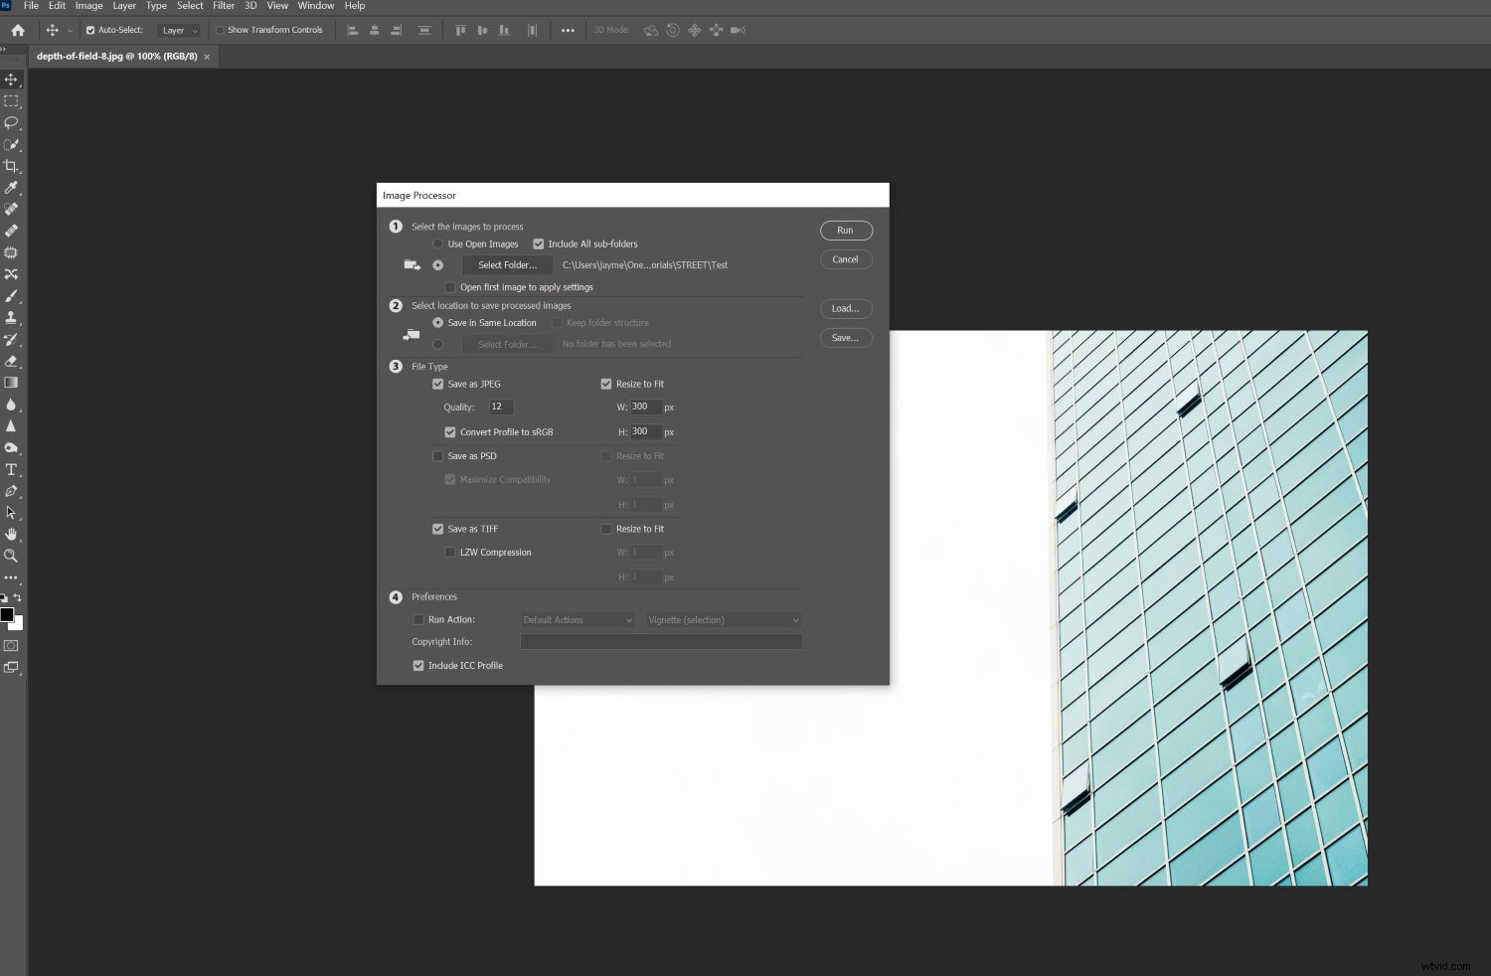Open the Default Actions dropdown
Screen dimensions: 1491x976
tap(577, 619)
